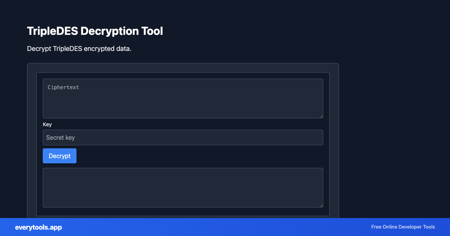Screen dimensions: 450x236
Task: Click the resize handle of the output box
Action: click(x=321, y=205)
